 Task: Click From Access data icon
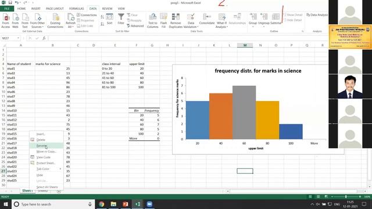[6, 21]
